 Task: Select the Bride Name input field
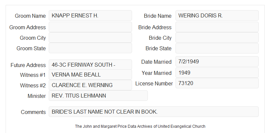pyautogui.click(x=217, y=15)
